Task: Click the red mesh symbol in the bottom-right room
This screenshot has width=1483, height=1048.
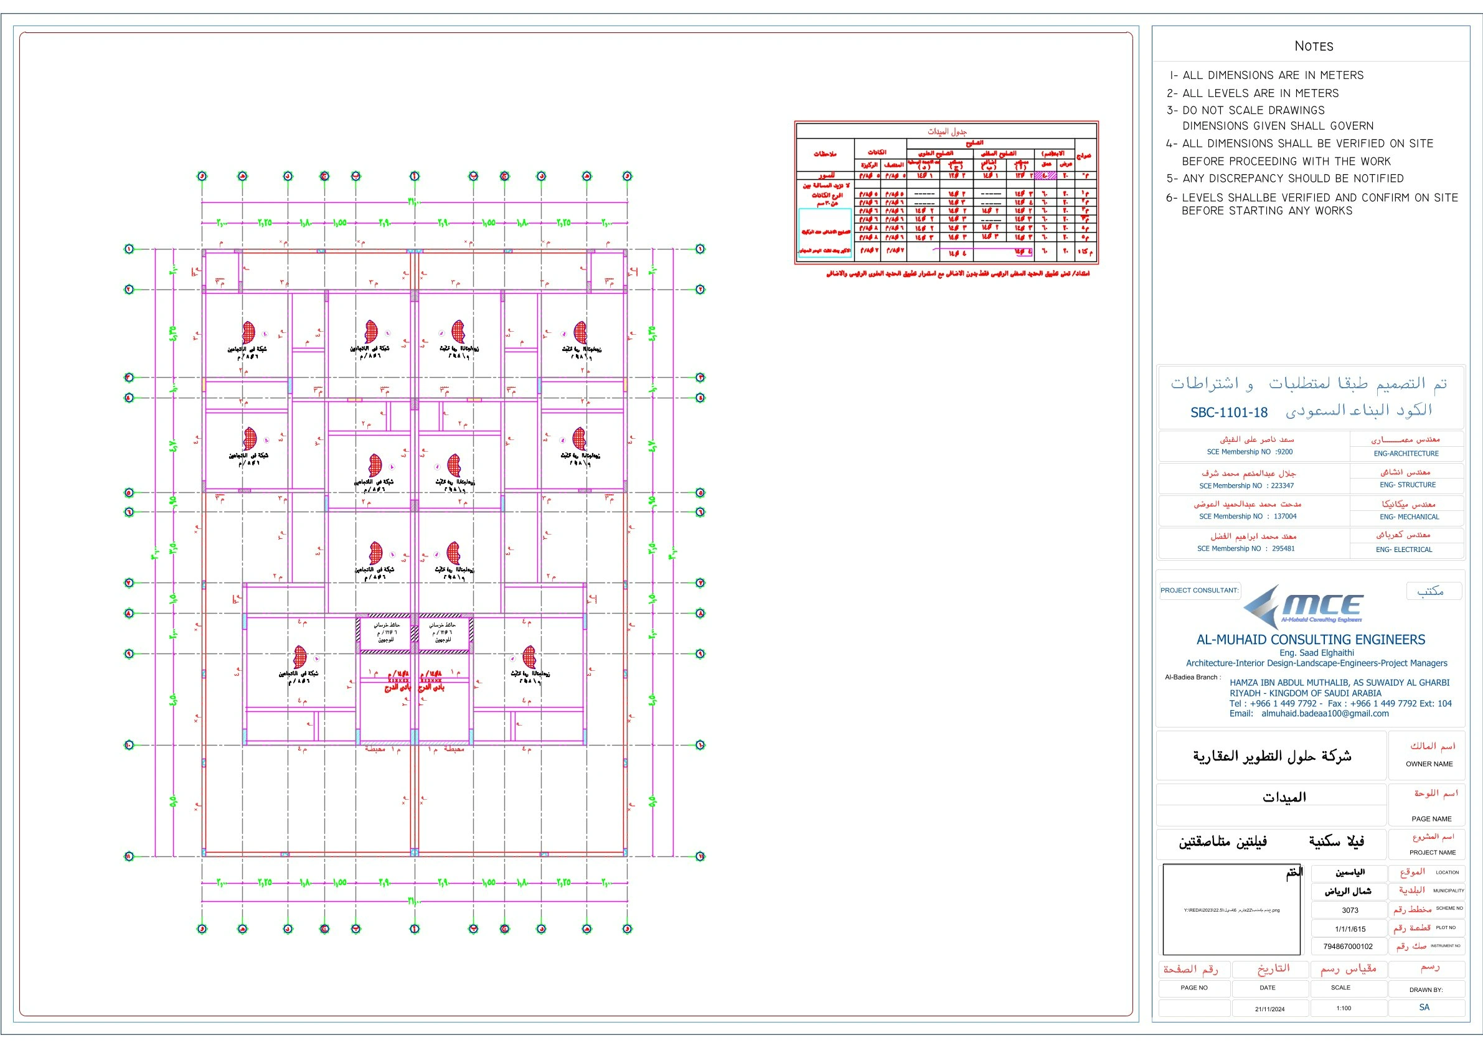Action: coord(529,657)
